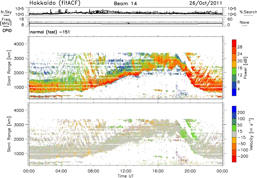Viewport: 257px width, 178px height.
Task: Click the 'Hokkaido (fitACF)' title text
Action: click(55, 3)
